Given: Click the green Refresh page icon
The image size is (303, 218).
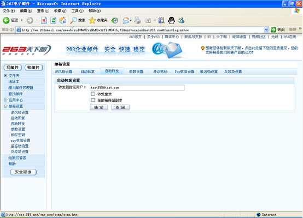Looking at the screenshot, I should point(54,20).
